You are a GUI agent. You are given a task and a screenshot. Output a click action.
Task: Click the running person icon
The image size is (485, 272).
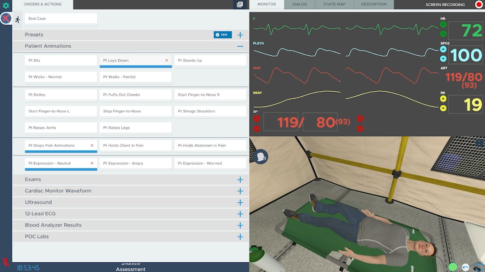(17, 20)
